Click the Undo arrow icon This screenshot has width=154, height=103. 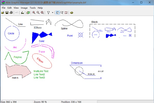point(17,12)
